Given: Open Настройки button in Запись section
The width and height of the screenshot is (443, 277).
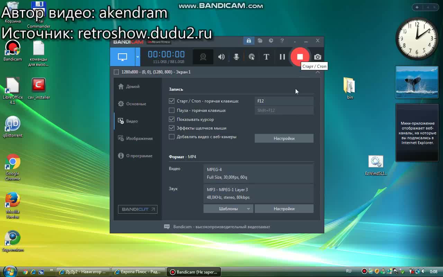Looking at the screenshot, I should [x=284, y=138].
